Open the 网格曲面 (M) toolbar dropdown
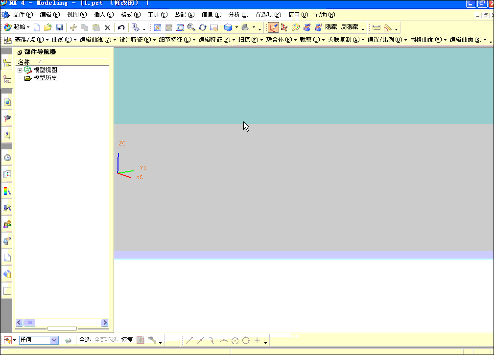This screenshot has width=494, height=355. coord(428,40)
